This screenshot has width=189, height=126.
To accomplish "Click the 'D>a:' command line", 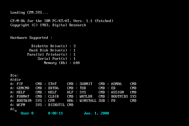I will click(14, 76).
